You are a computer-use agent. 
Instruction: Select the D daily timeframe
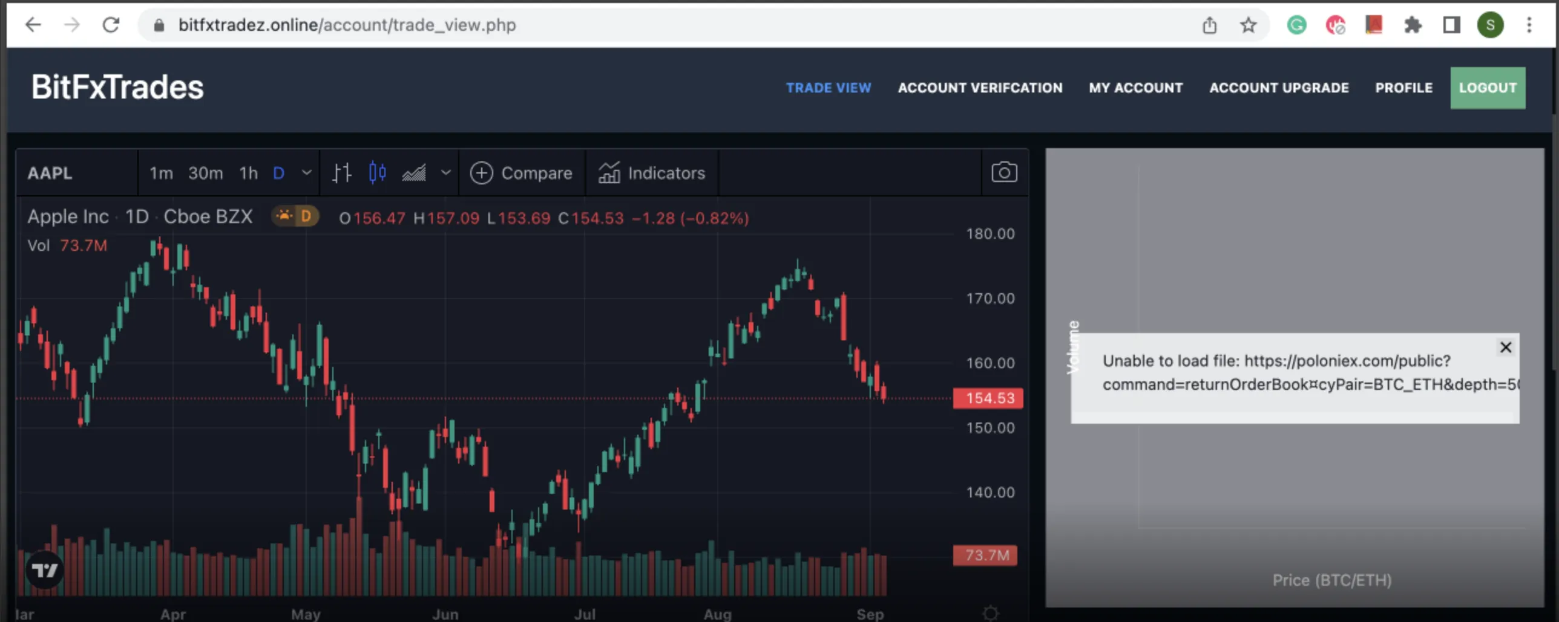[278, 173]
